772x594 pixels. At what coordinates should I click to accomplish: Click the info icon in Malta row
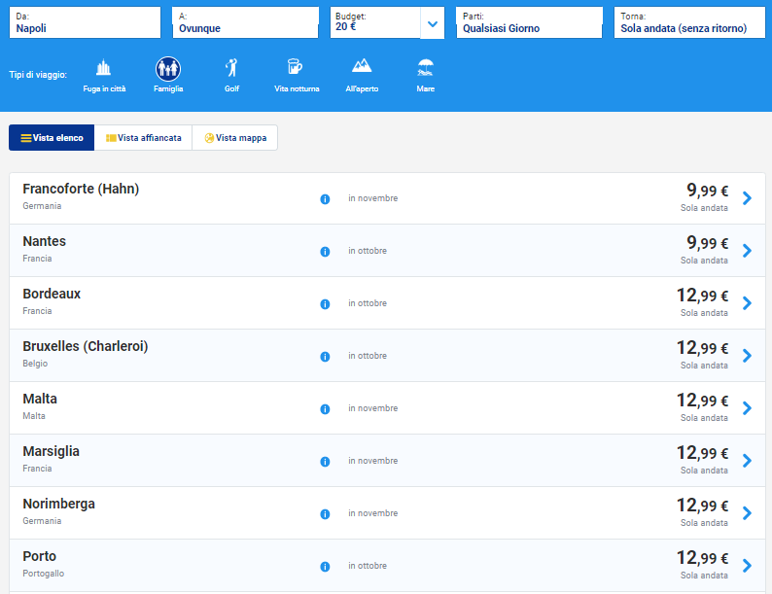pos(325,409)
